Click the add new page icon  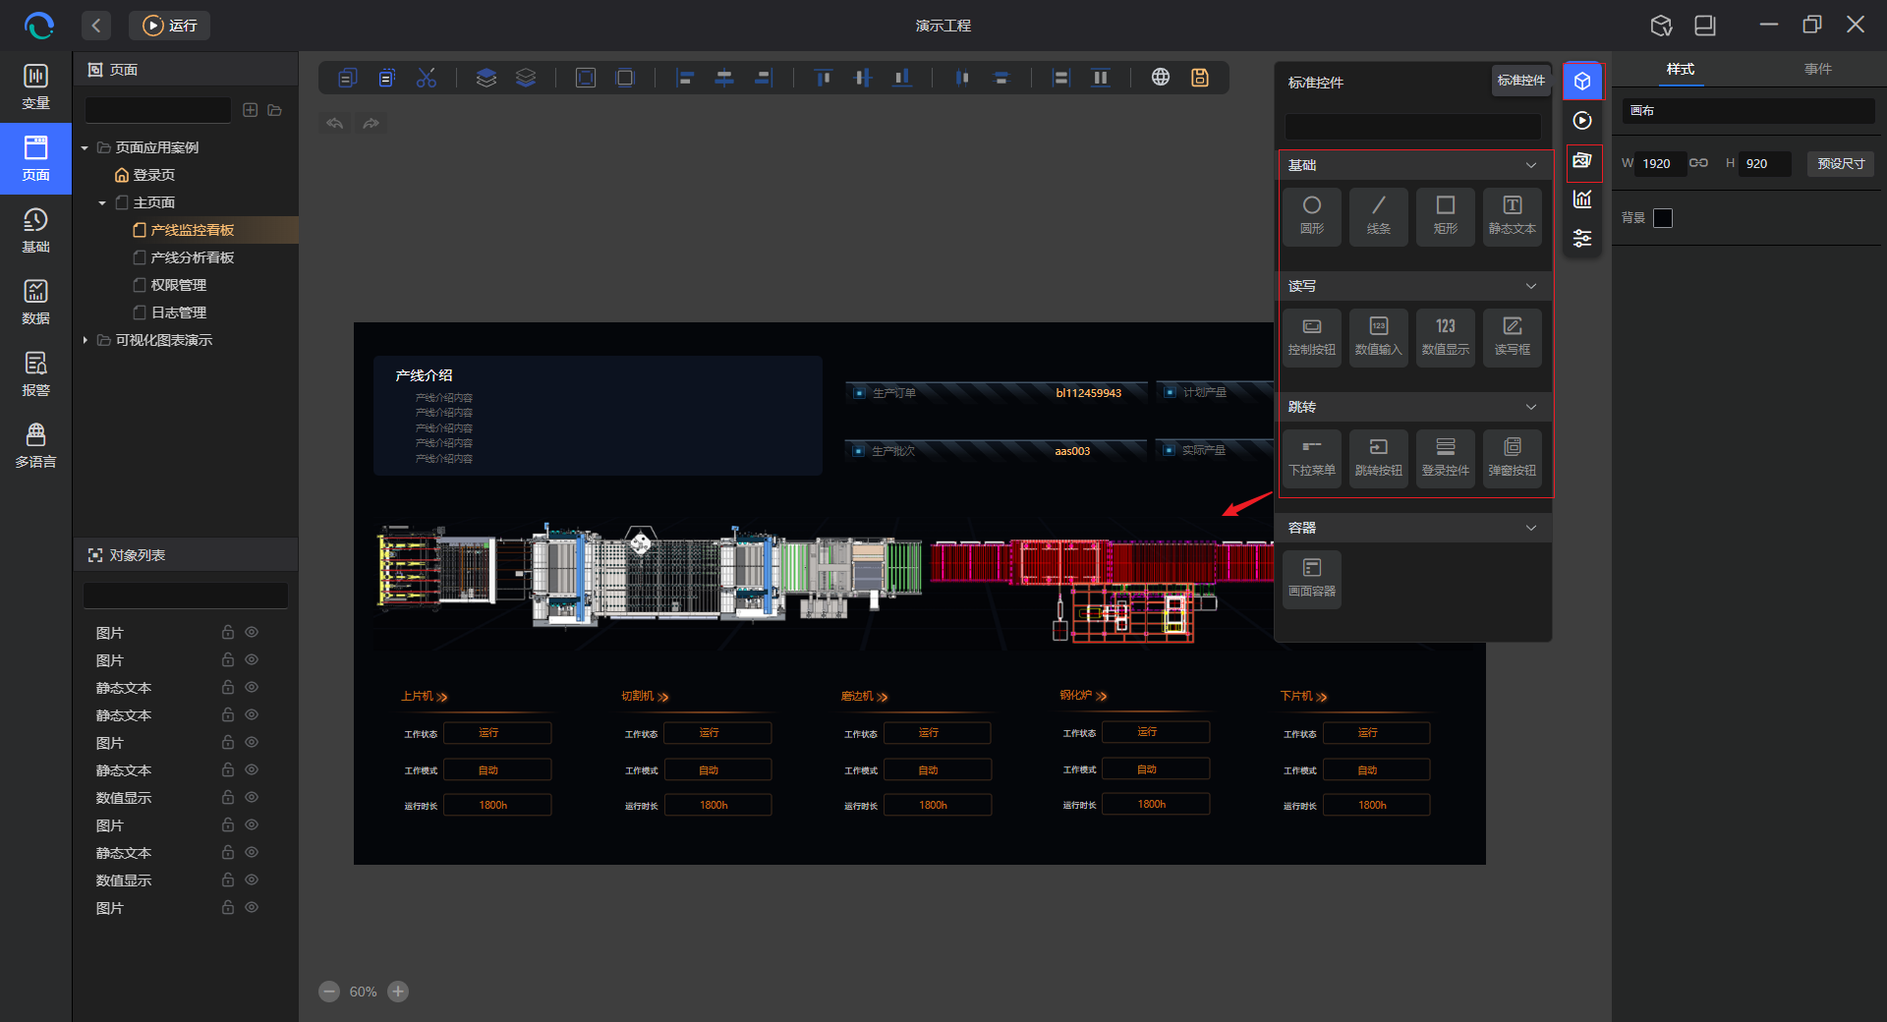tap(251, 110)
